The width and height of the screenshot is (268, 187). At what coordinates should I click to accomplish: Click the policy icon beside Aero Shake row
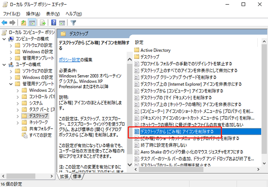(x=137, y=152)
